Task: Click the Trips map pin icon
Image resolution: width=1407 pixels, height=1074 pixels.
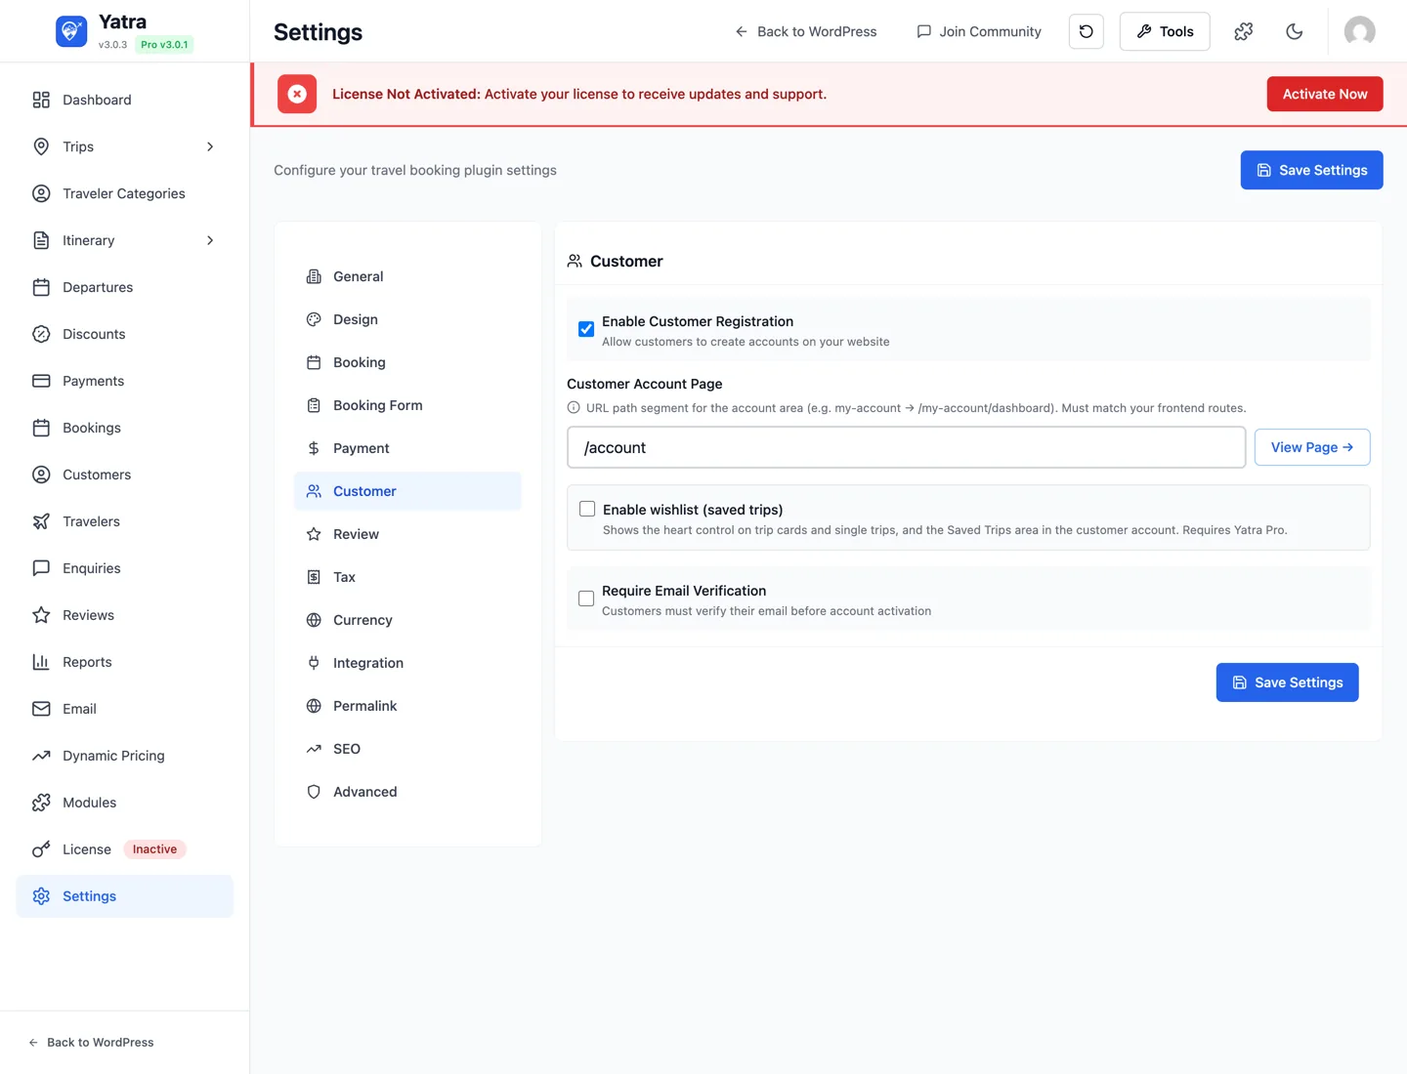Action: (41, 146)
